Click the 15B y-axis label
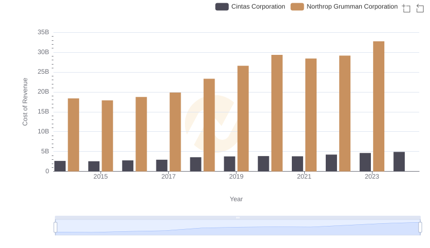430x248 pixels. coord(44,112)
